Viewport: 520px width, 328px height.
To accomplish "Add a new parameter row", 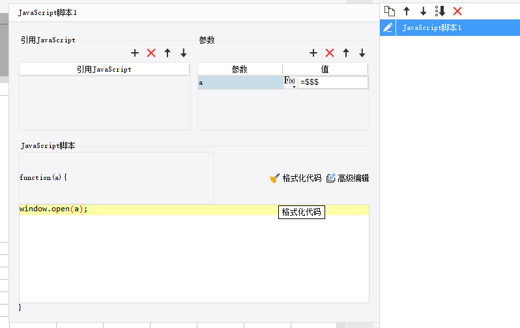I will coord(313,53).
